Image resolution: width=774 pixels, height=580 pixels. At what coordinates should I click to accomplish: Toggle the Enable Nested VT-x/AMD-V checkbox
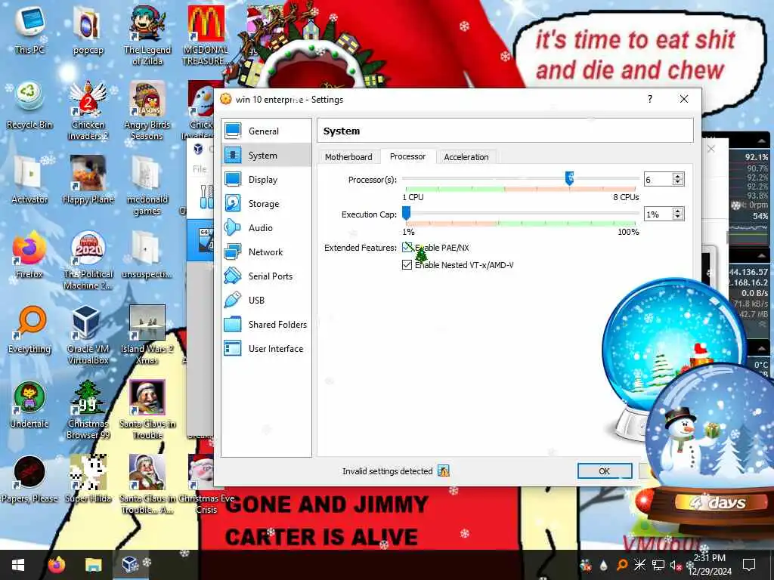[407, 265]
